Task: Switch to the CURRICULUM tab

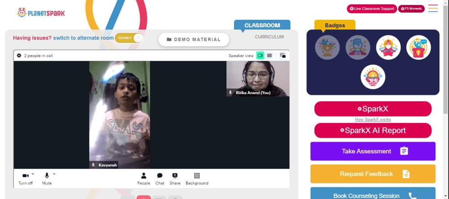Action: point(269,37)
